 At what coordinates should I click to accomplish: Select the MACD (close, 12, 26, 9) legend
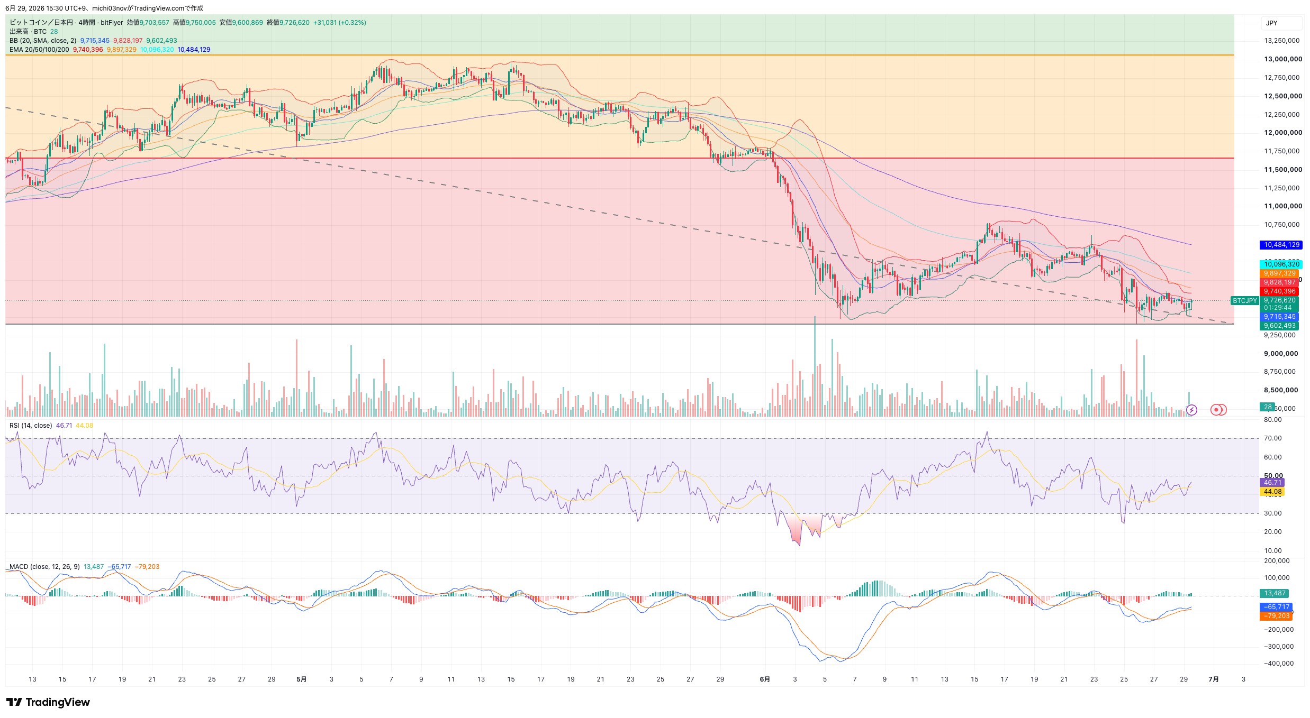point(44,567)
